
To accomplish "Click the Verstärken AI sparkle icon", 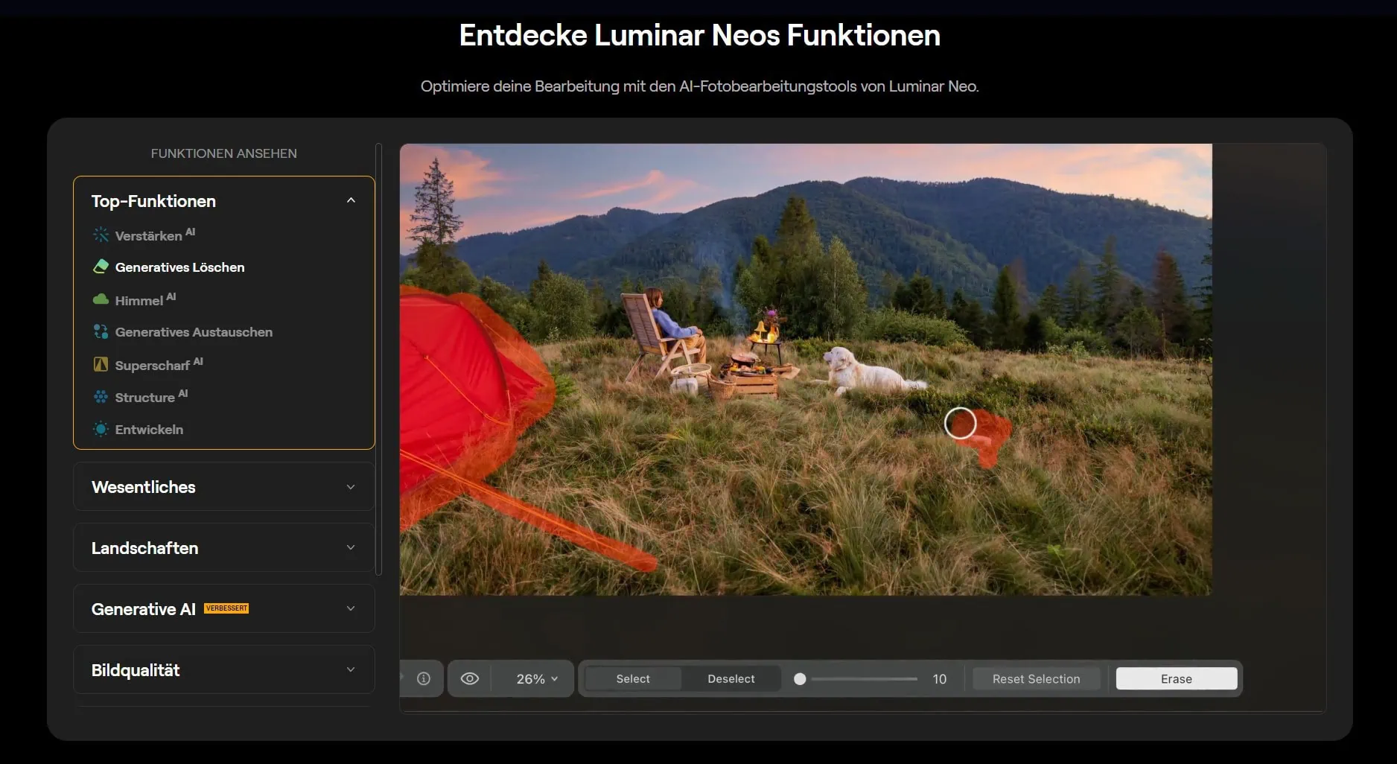I will (101, 235).
